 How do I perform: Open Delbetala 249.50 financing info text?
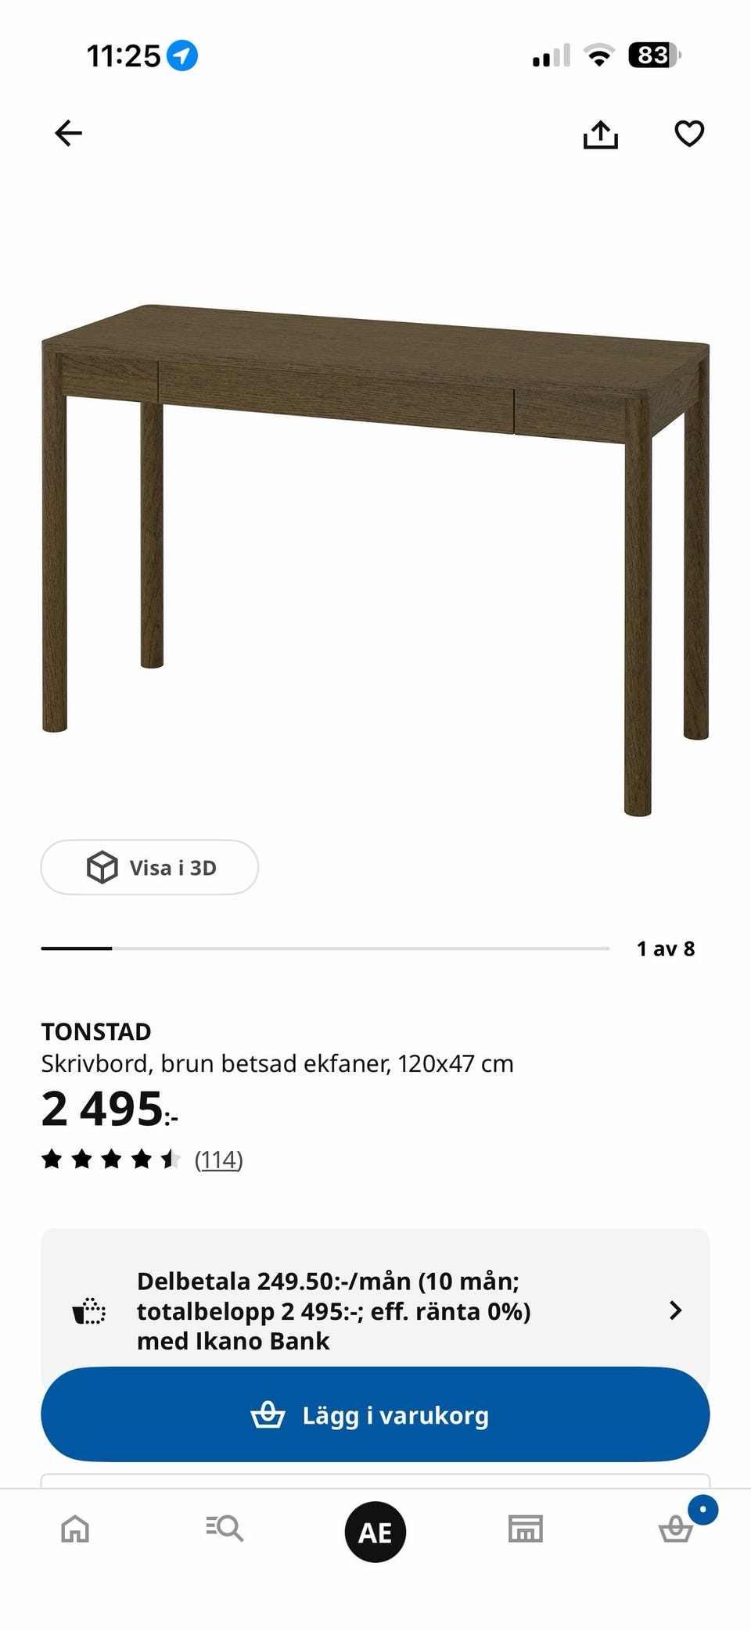[334, 1311]
